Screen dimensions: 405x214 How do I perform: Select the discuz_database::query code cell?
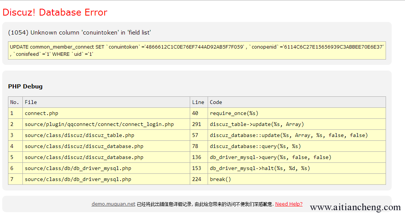coord(297,146)
